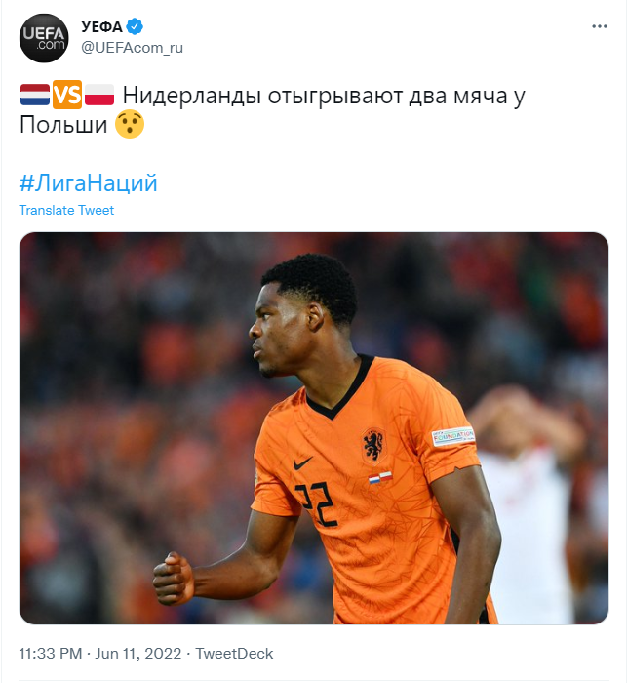Click the 11:33 PM timestamp
Viewport: 627px width, 683px height.
pyautogui.click(x=51, y=654)
